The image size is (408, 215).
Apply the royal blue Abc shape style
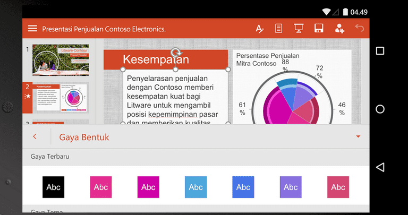pyautogui.click(x=243, y=187)
